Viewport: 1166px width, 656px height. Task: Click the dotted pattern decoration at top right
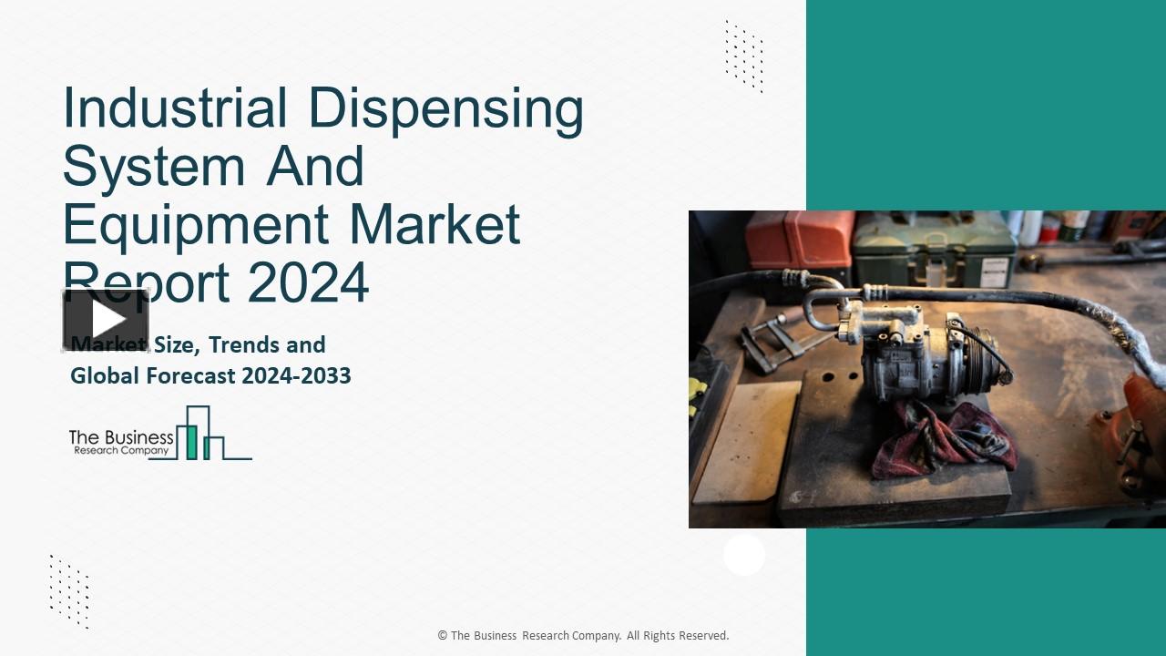pyautogui.click(x=743, y=55)
